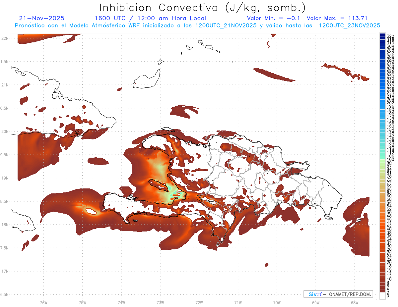Click the "73W" longitude label
This screenshot has height=307, width=398.
[x=160, y=302]
